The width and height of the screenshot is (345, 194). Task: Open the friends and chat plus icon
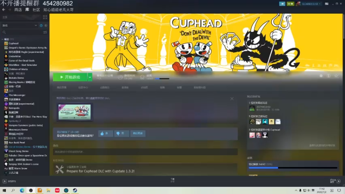(x=339, y=181)
